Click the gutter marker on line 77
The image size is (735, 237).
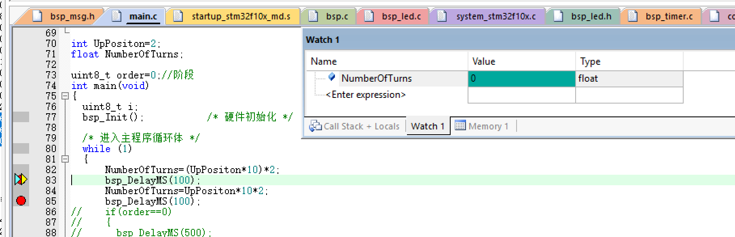[x=21, y=117]
